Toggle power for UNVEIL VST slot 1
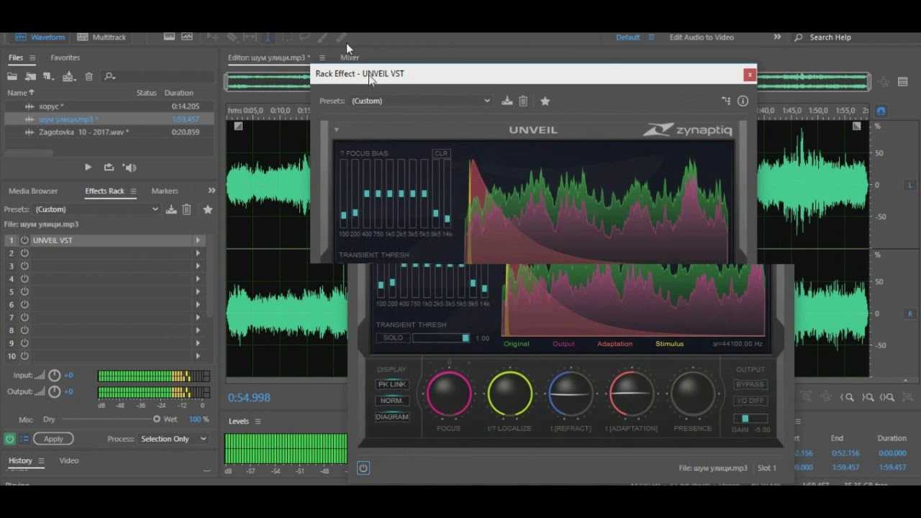 pos(24,240)
